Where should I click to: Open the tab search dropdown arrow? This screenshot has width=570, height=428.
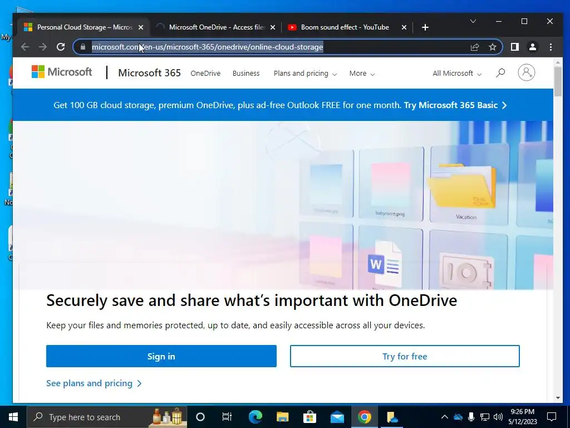tap(473, 22)
